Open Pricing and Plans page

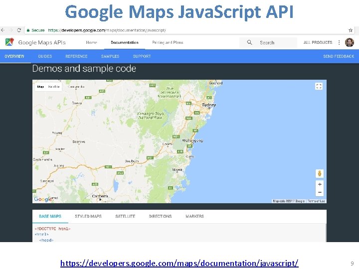point(168,42)
